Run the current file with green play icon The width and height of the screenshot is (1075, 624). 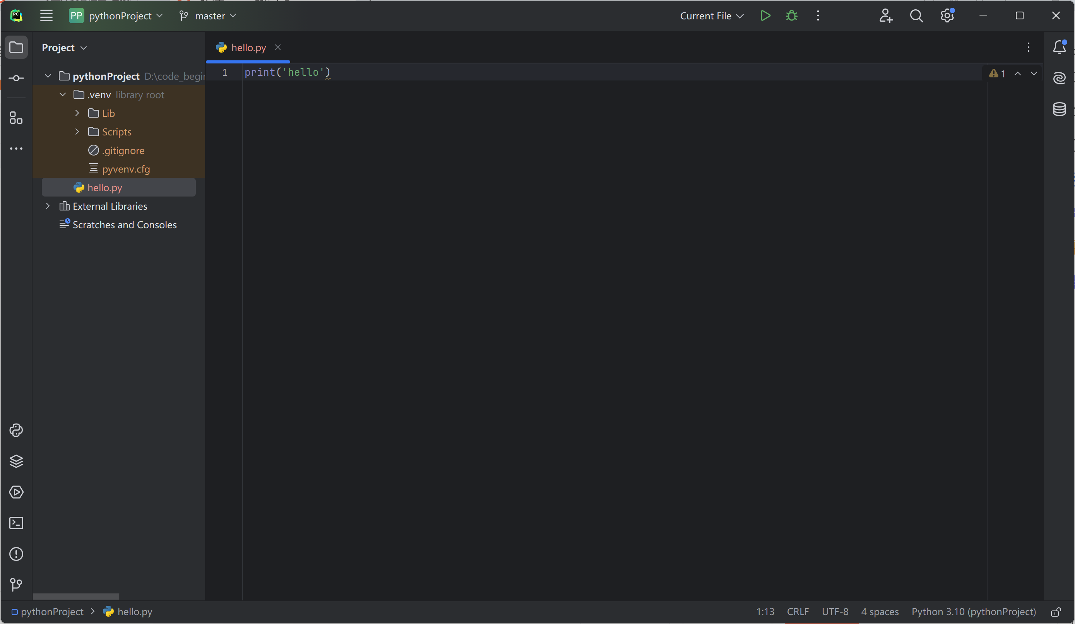tap(765, 16)
